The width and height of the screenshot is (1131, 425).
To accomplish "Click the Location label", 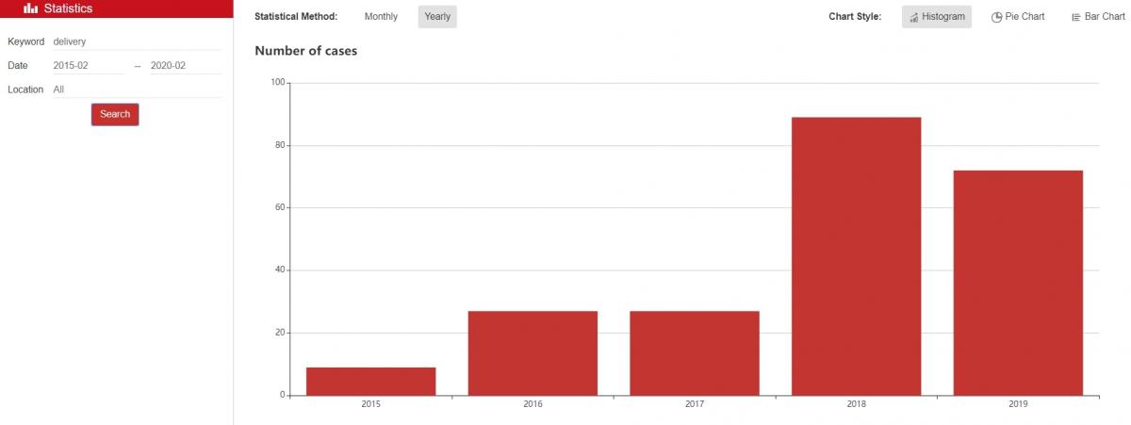I will click(25, 90).
